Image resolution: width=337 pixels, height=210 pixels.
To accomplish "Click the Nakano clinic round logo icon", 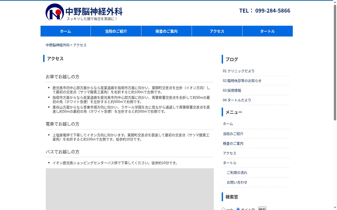I will click(x=55, y=12).
